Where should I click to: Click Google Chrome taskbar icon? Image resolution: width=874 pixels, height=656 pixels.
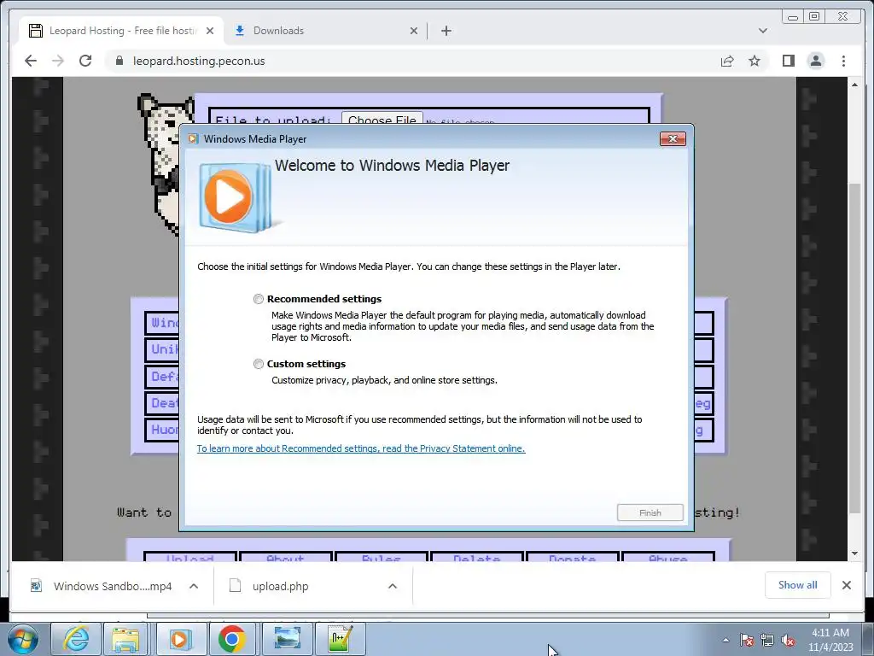tap(232, 639)
